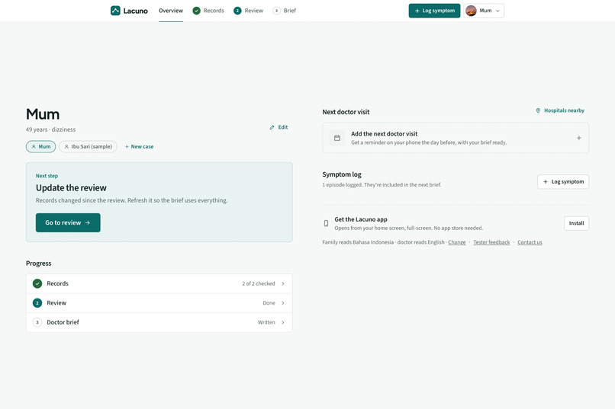
Task: Expand the Review row chevron
Action: click(x=283, y=303)
